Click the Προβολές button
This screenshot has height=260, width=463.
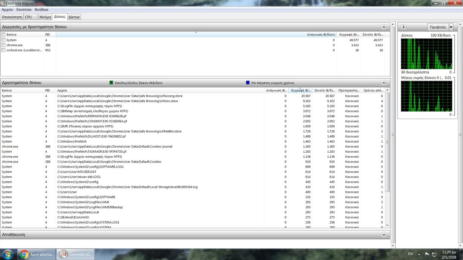coord(438,27)
